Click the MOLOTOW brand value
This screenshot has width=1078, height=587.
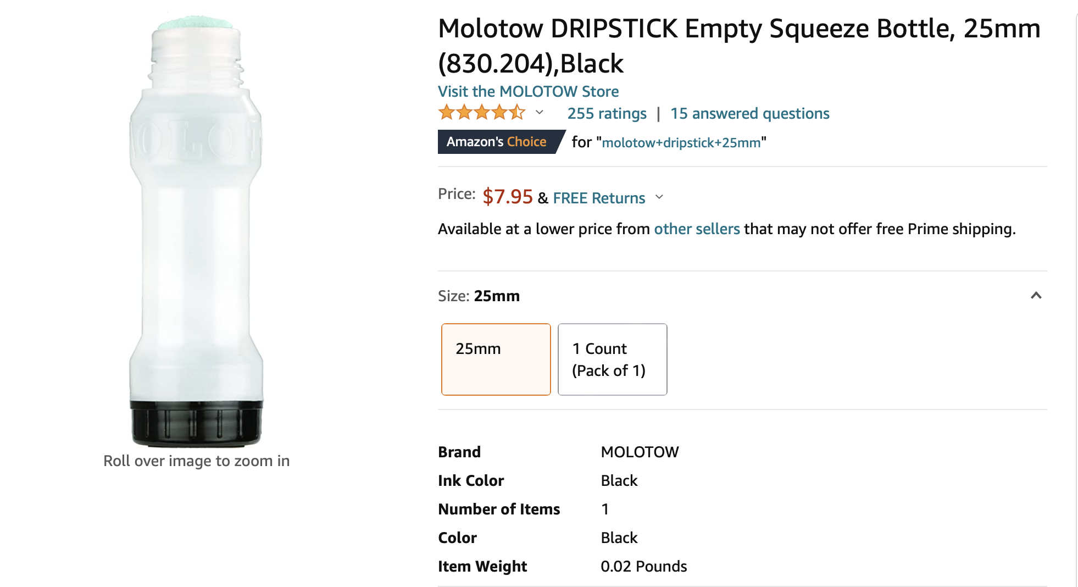pos(640,452)
